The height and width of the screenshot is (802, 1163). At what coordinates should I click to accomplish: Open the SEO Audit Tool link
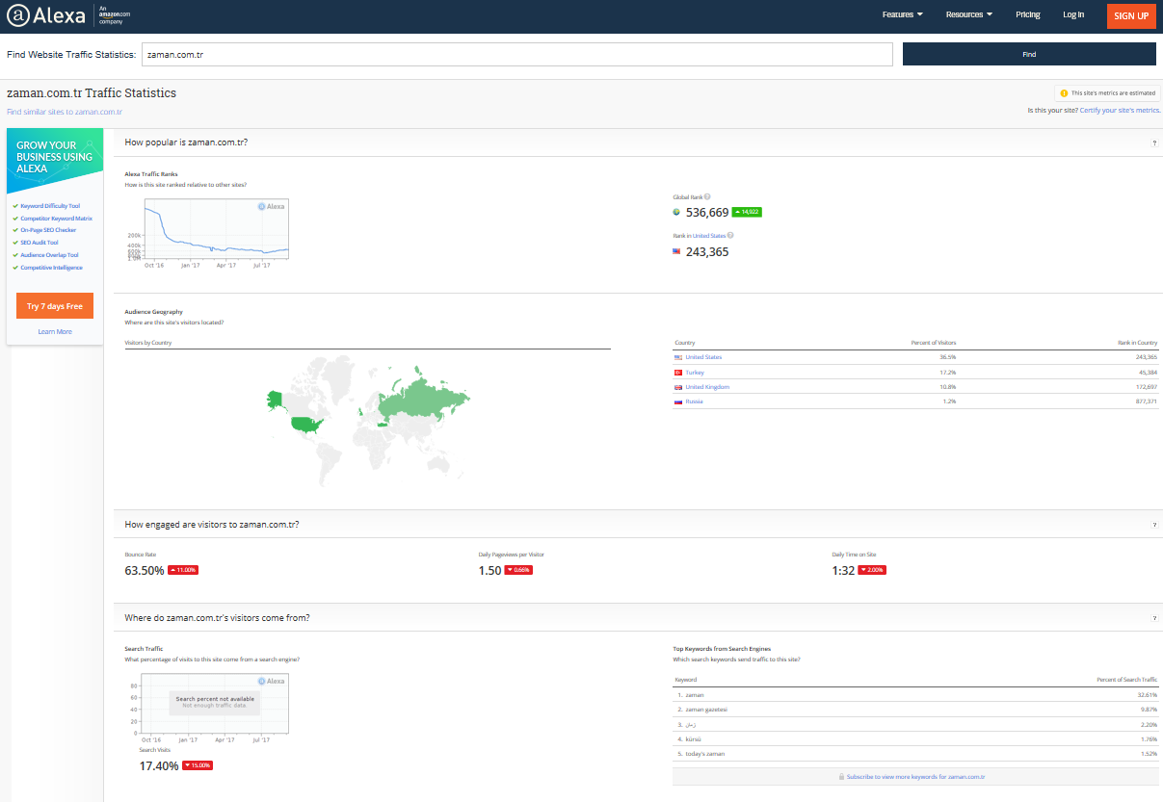point(40,243)
